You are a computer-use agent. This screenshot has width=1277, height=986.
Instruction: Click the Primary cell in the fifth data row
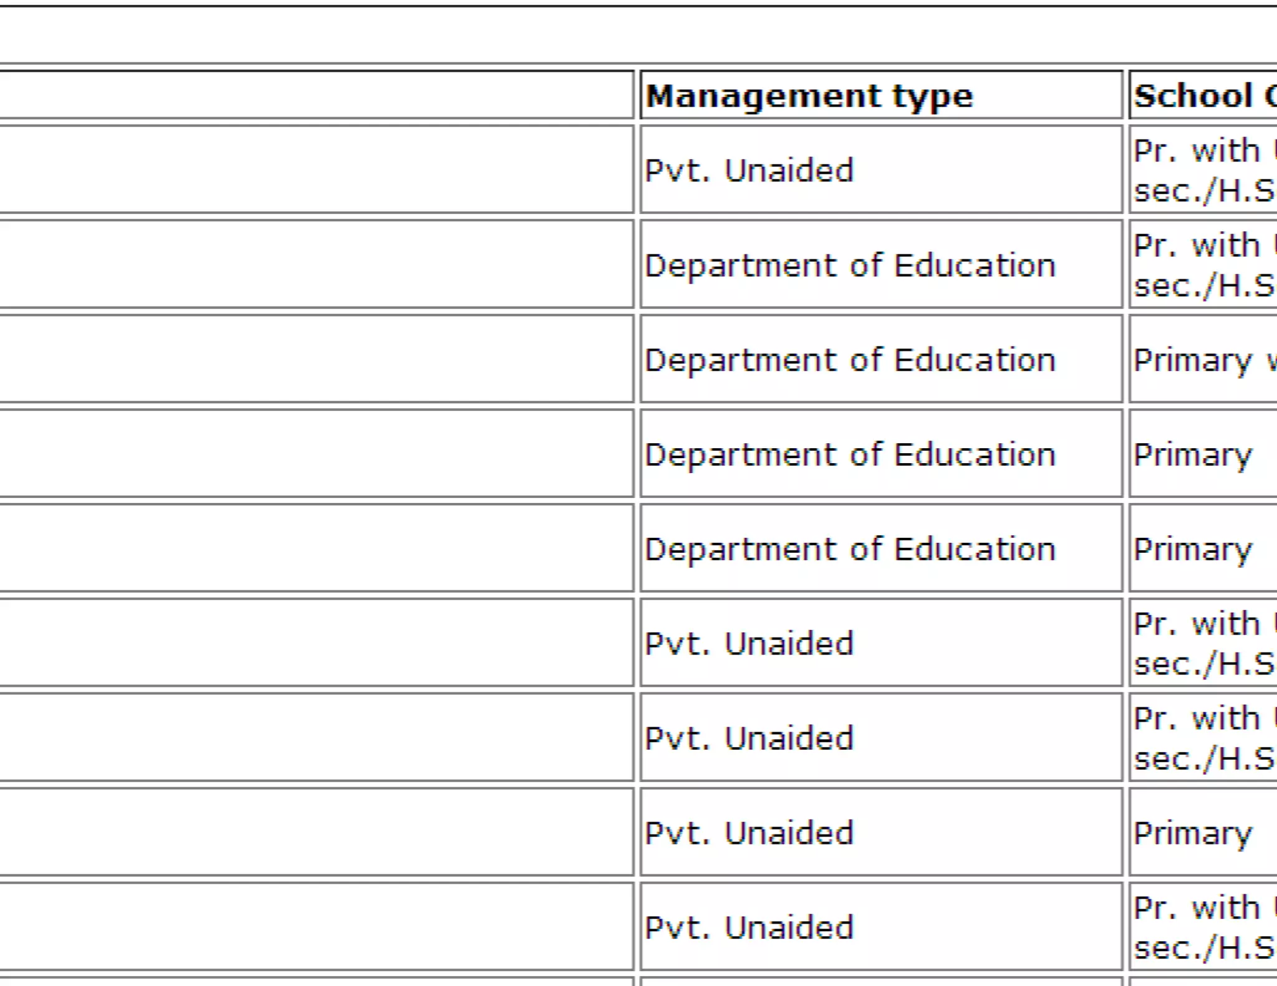tap(1192, 550)
